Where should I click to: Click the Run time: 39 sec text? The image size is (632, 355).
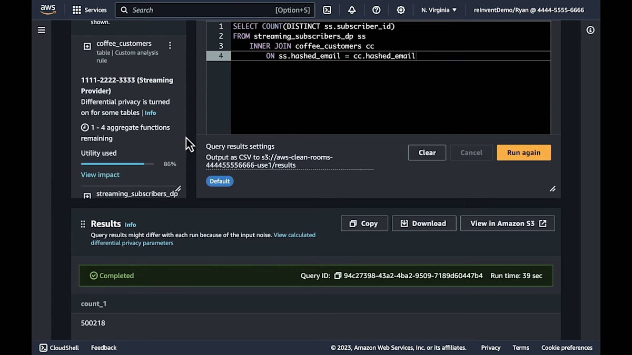(x=516, y=276)
